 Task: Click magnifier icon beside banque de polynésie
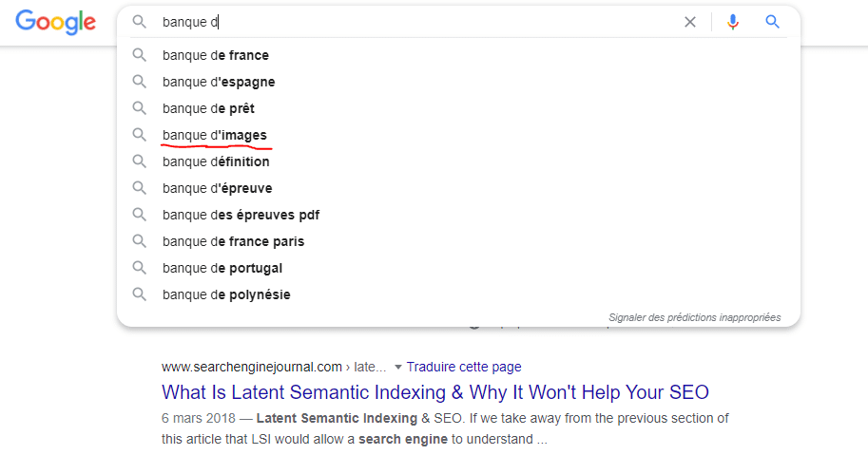(140, 294)
